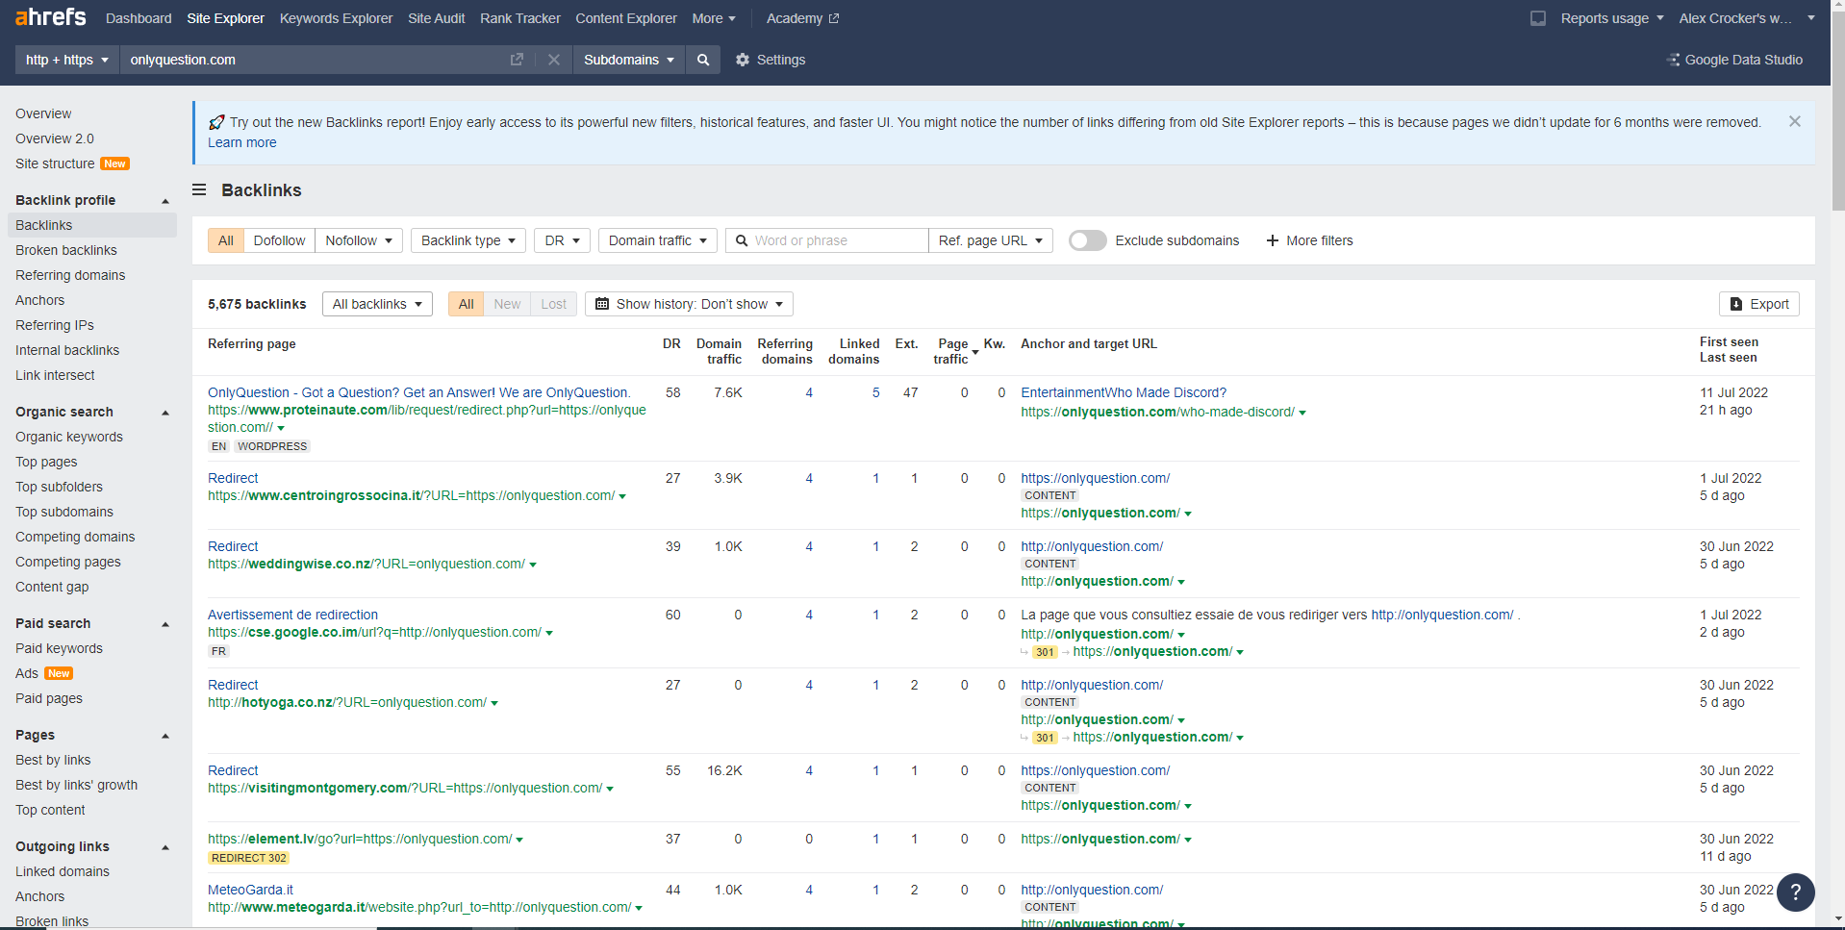Collapse the Paid search section
This screenshot has height=930, width=1845.
point(165,624)
